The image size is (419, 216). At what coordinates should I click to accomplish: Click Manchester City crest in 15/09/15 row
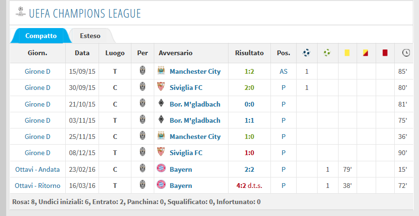coord(161,71)
